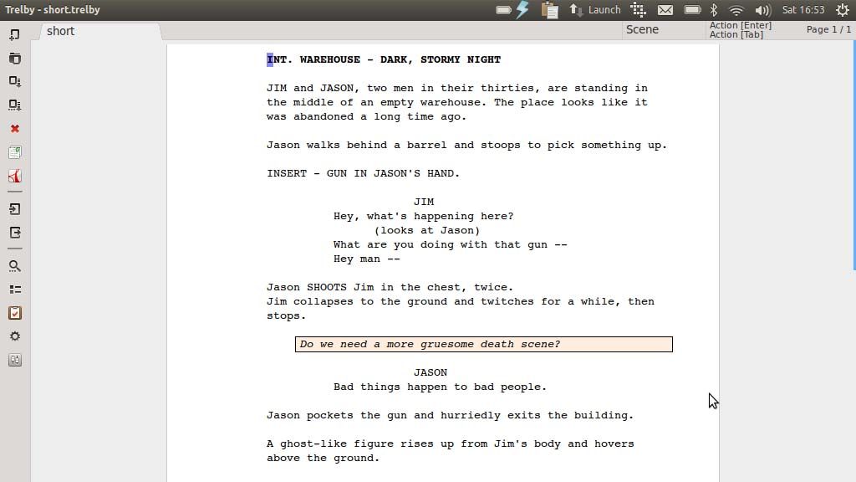Open an existing script
Image resolution: width=856 pixels, height=482 pixels.
click(13, 59)
